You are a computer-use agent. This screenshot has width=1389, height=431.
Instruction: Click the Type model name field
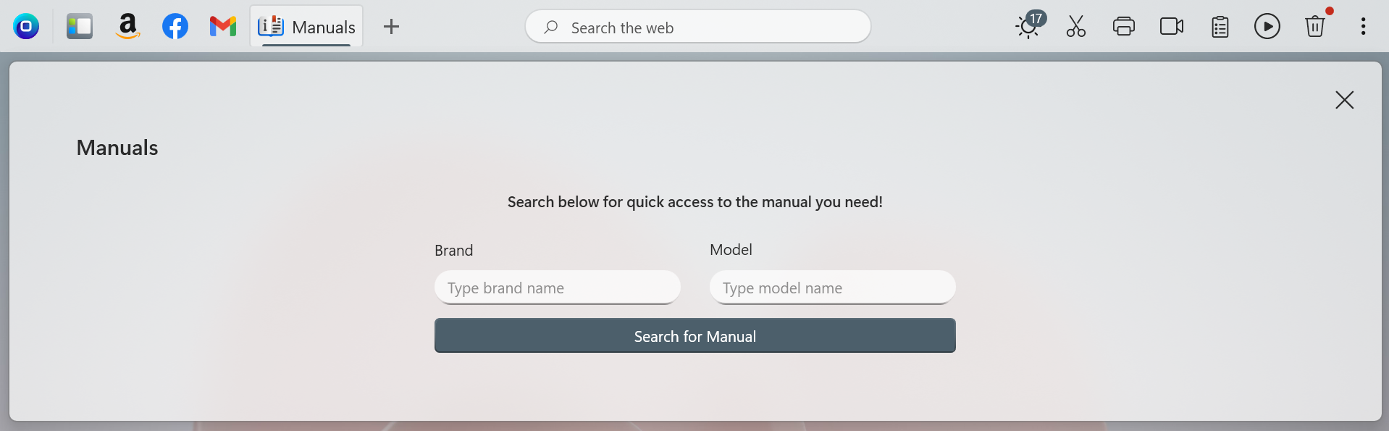pos(832,288)
